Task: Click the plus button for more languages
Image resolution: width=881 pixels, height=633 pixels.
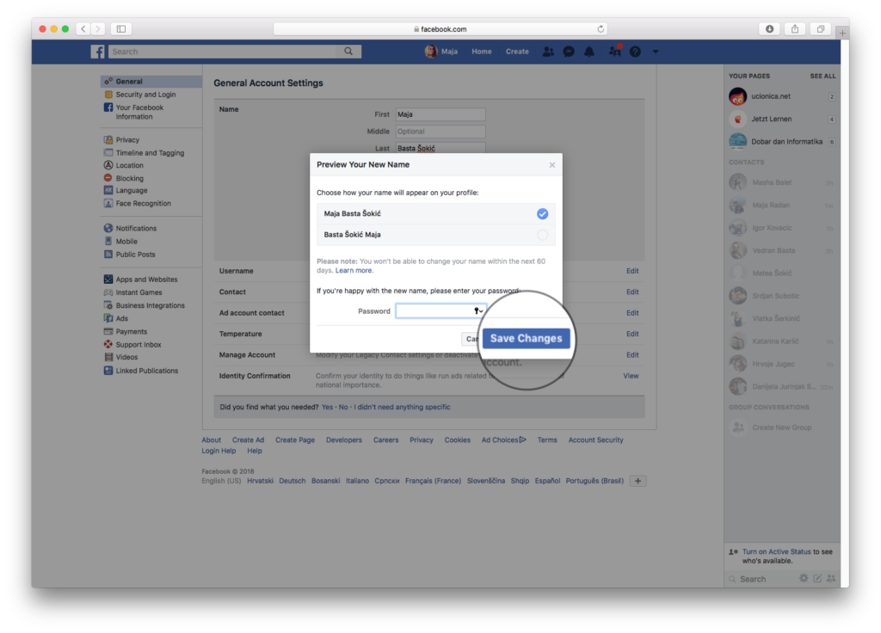Action: click(638, 481)
